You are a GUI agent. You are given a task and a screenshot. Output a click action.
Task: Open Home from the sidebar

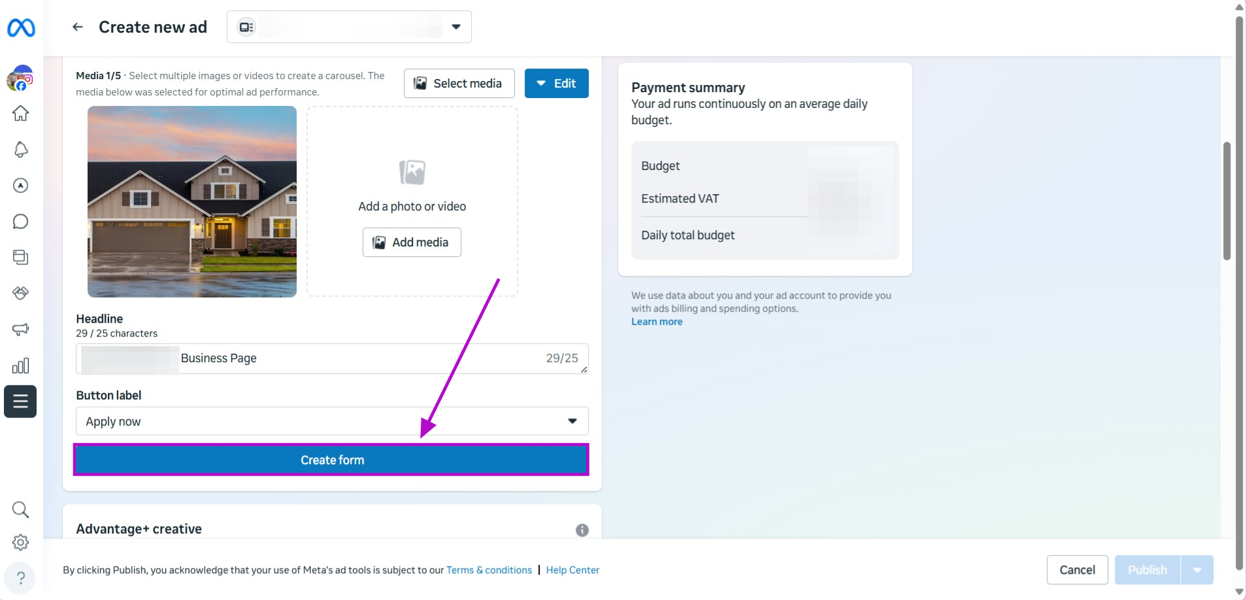[x=21, y=114]
